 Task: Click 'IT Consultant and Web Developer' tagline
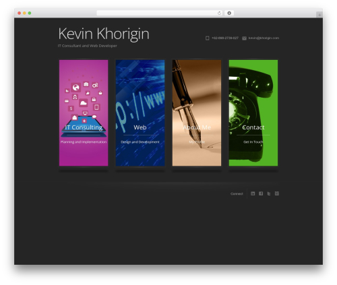(88, 46)
